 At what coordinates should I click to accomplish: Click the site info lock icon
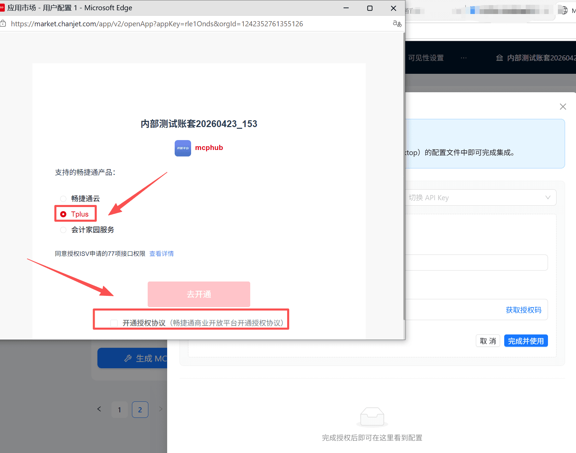coord(3,24)
